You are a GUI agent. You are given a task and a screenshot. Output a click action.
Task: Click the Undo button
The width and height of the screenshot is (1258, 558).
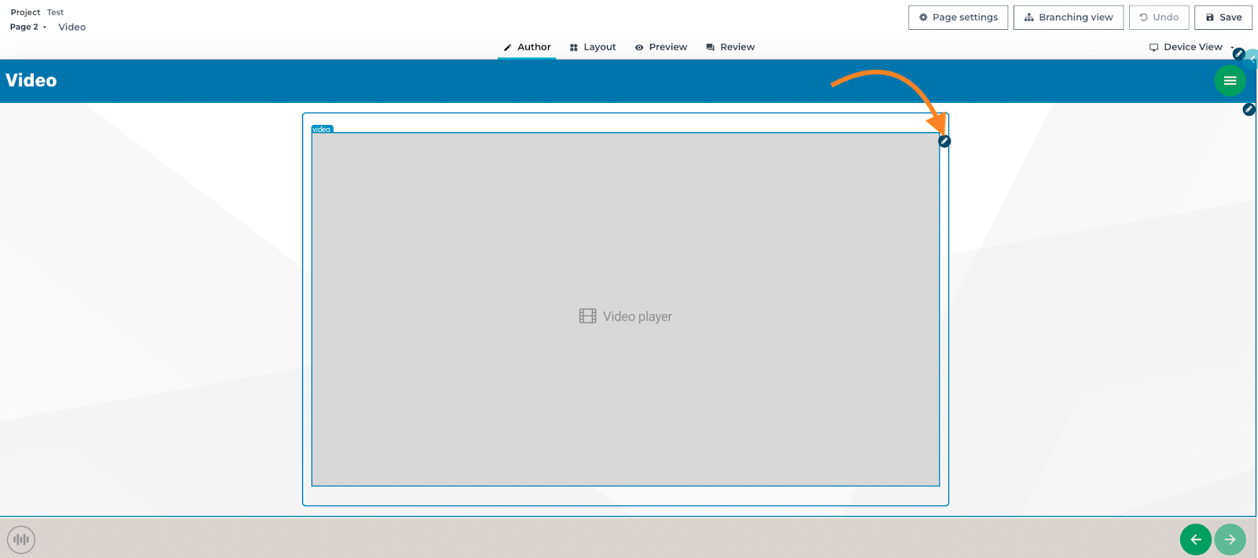tap(1159, 17)
